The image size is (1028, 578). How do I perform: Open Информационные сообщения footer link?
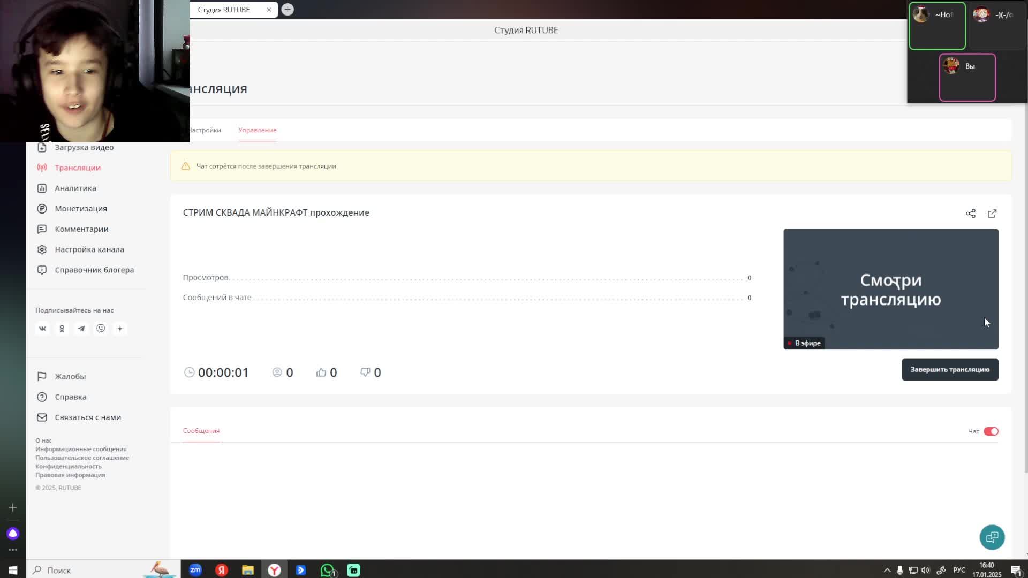coord(81,449)
